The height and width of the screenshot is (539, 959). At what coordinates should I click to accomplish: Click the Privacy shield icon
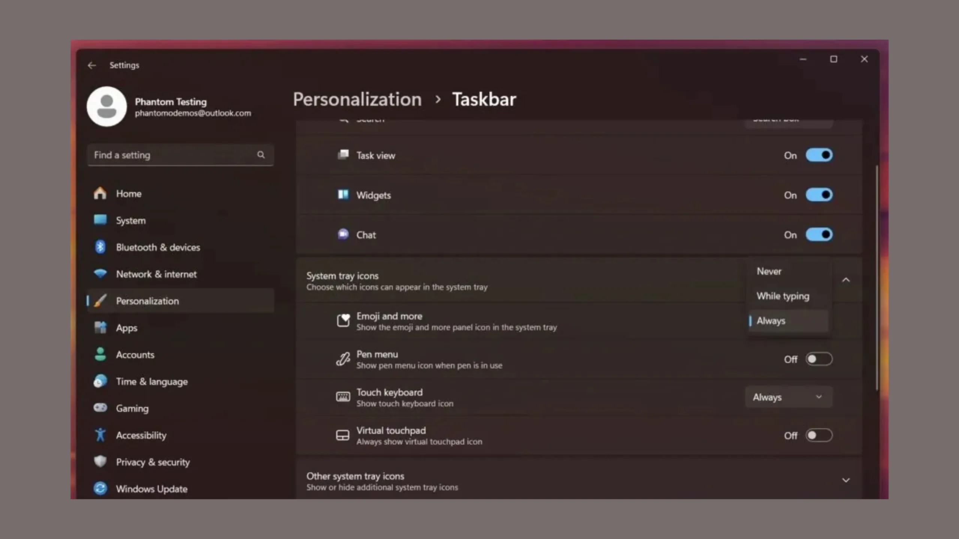[x=100, y=462]
